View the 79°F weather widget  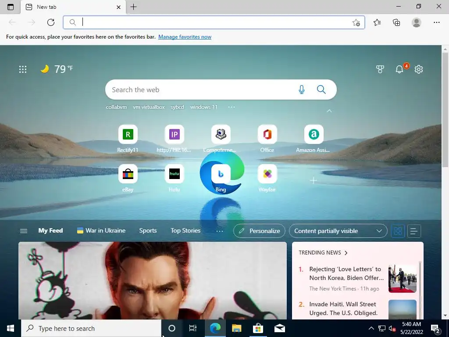tap(57, 69)
